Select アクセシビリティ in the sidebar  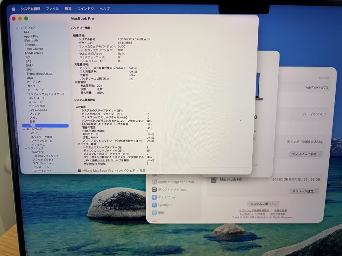[x=43, y=160]
